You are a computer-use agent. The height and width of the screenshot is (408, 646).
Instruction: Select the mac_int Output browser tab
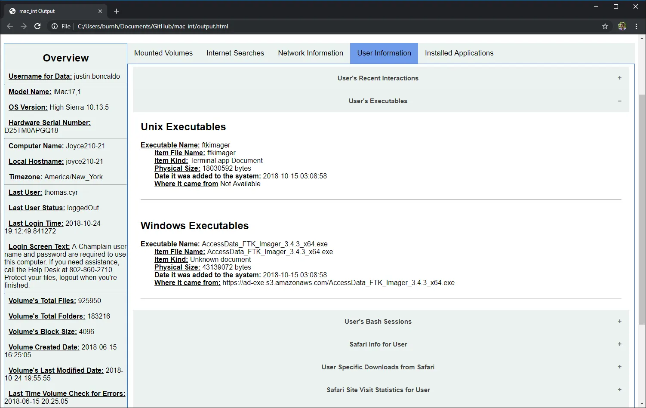[x=55, y=11]
